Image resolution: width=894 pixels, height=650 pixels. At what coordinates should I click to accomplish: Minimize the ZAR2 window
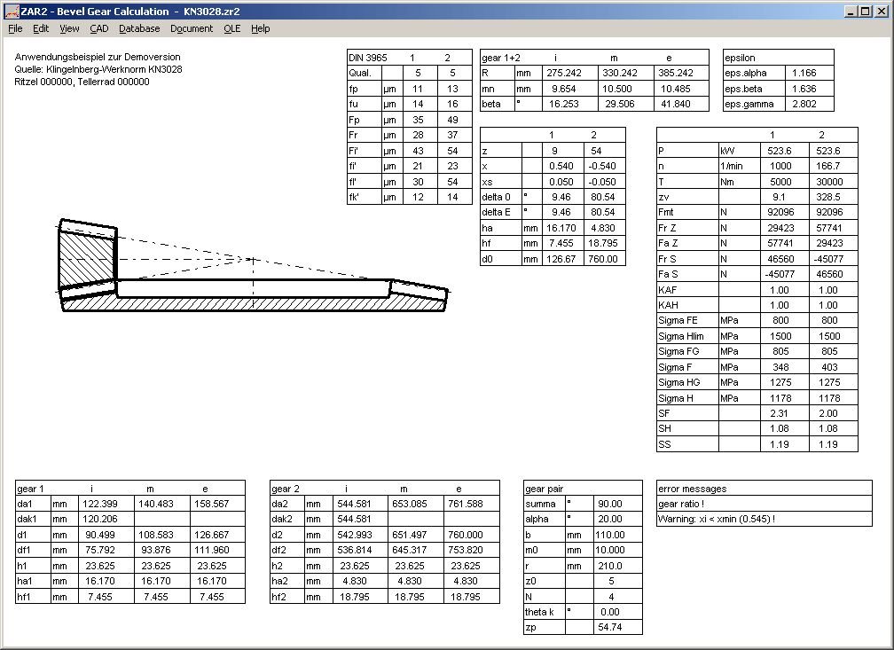(851, 11)
